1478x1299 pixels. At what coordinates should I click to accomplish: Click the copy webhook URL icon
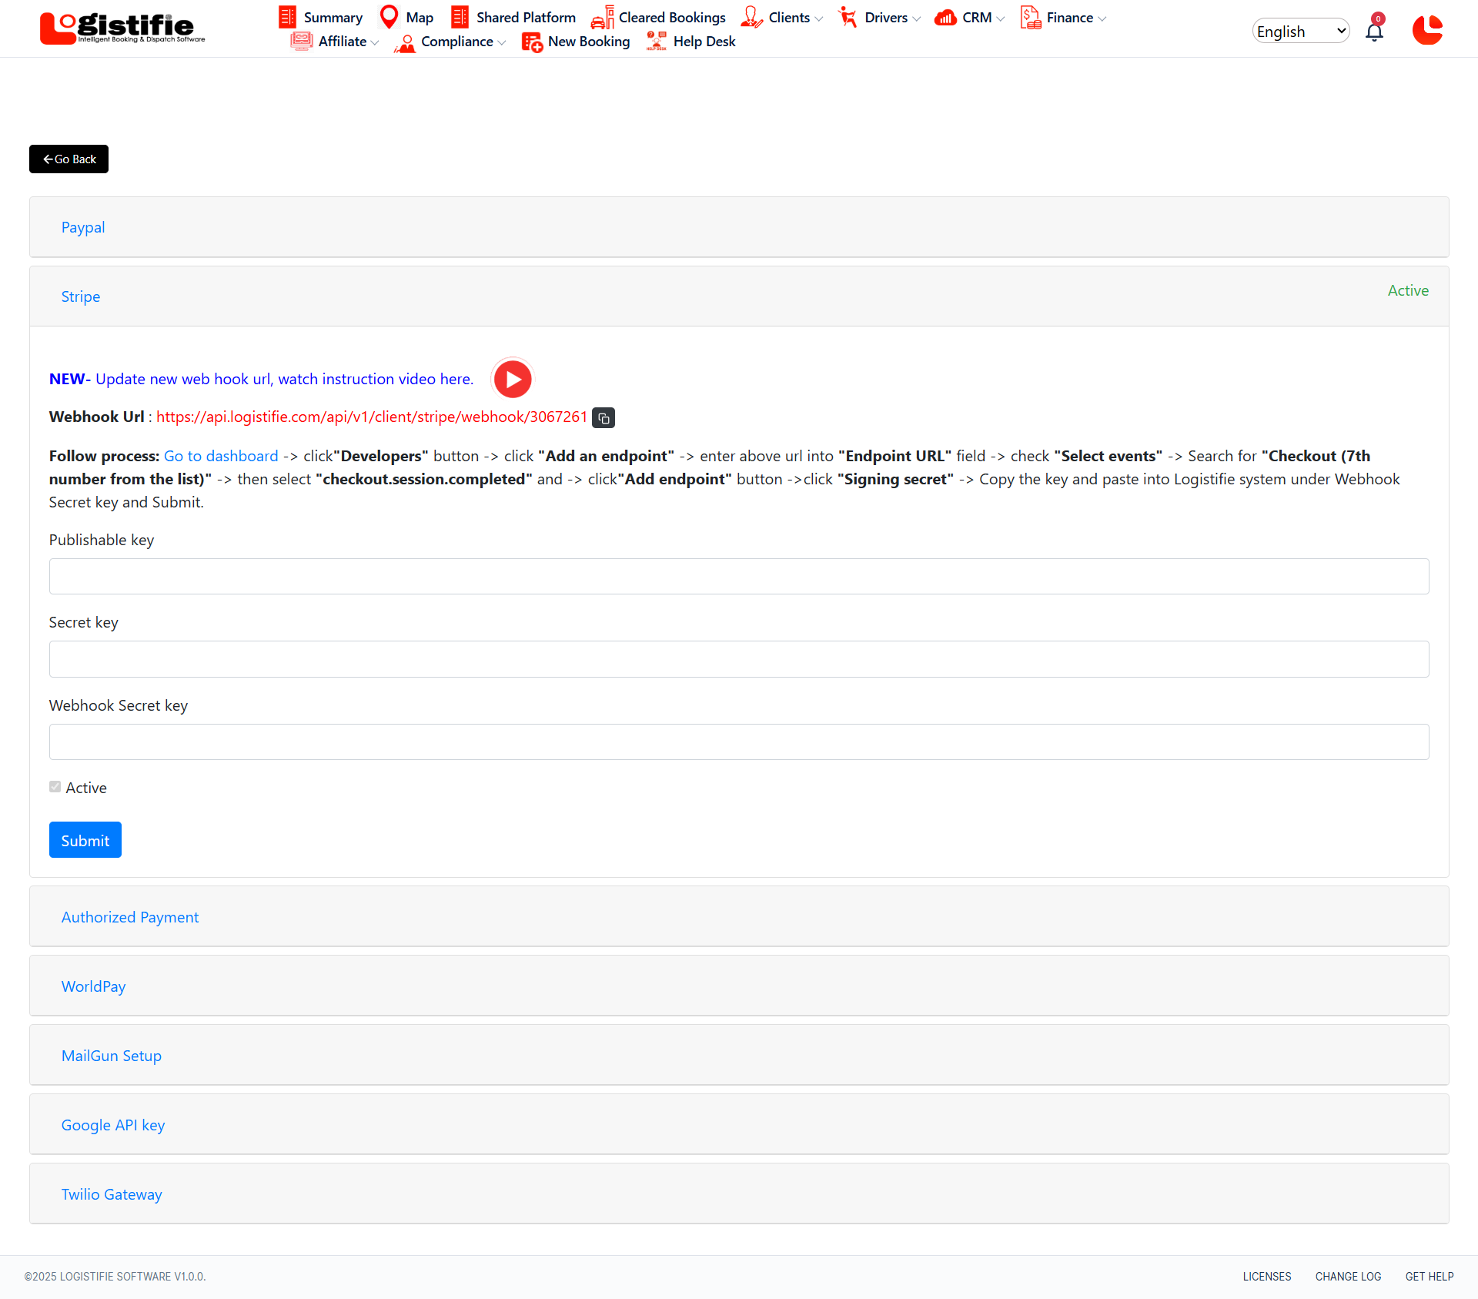point(604,417)
